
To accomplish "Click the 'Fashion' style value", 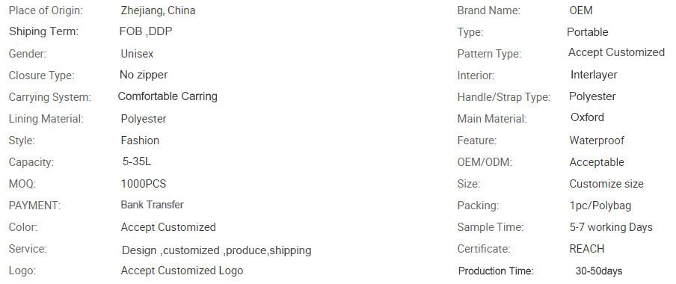I will (140, 141).
